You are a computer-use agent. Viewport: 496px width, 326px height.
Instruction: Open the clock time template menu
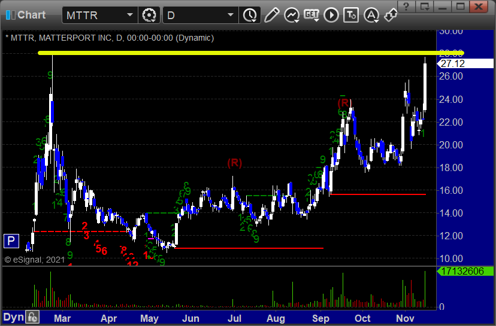[x=250, y=15]
